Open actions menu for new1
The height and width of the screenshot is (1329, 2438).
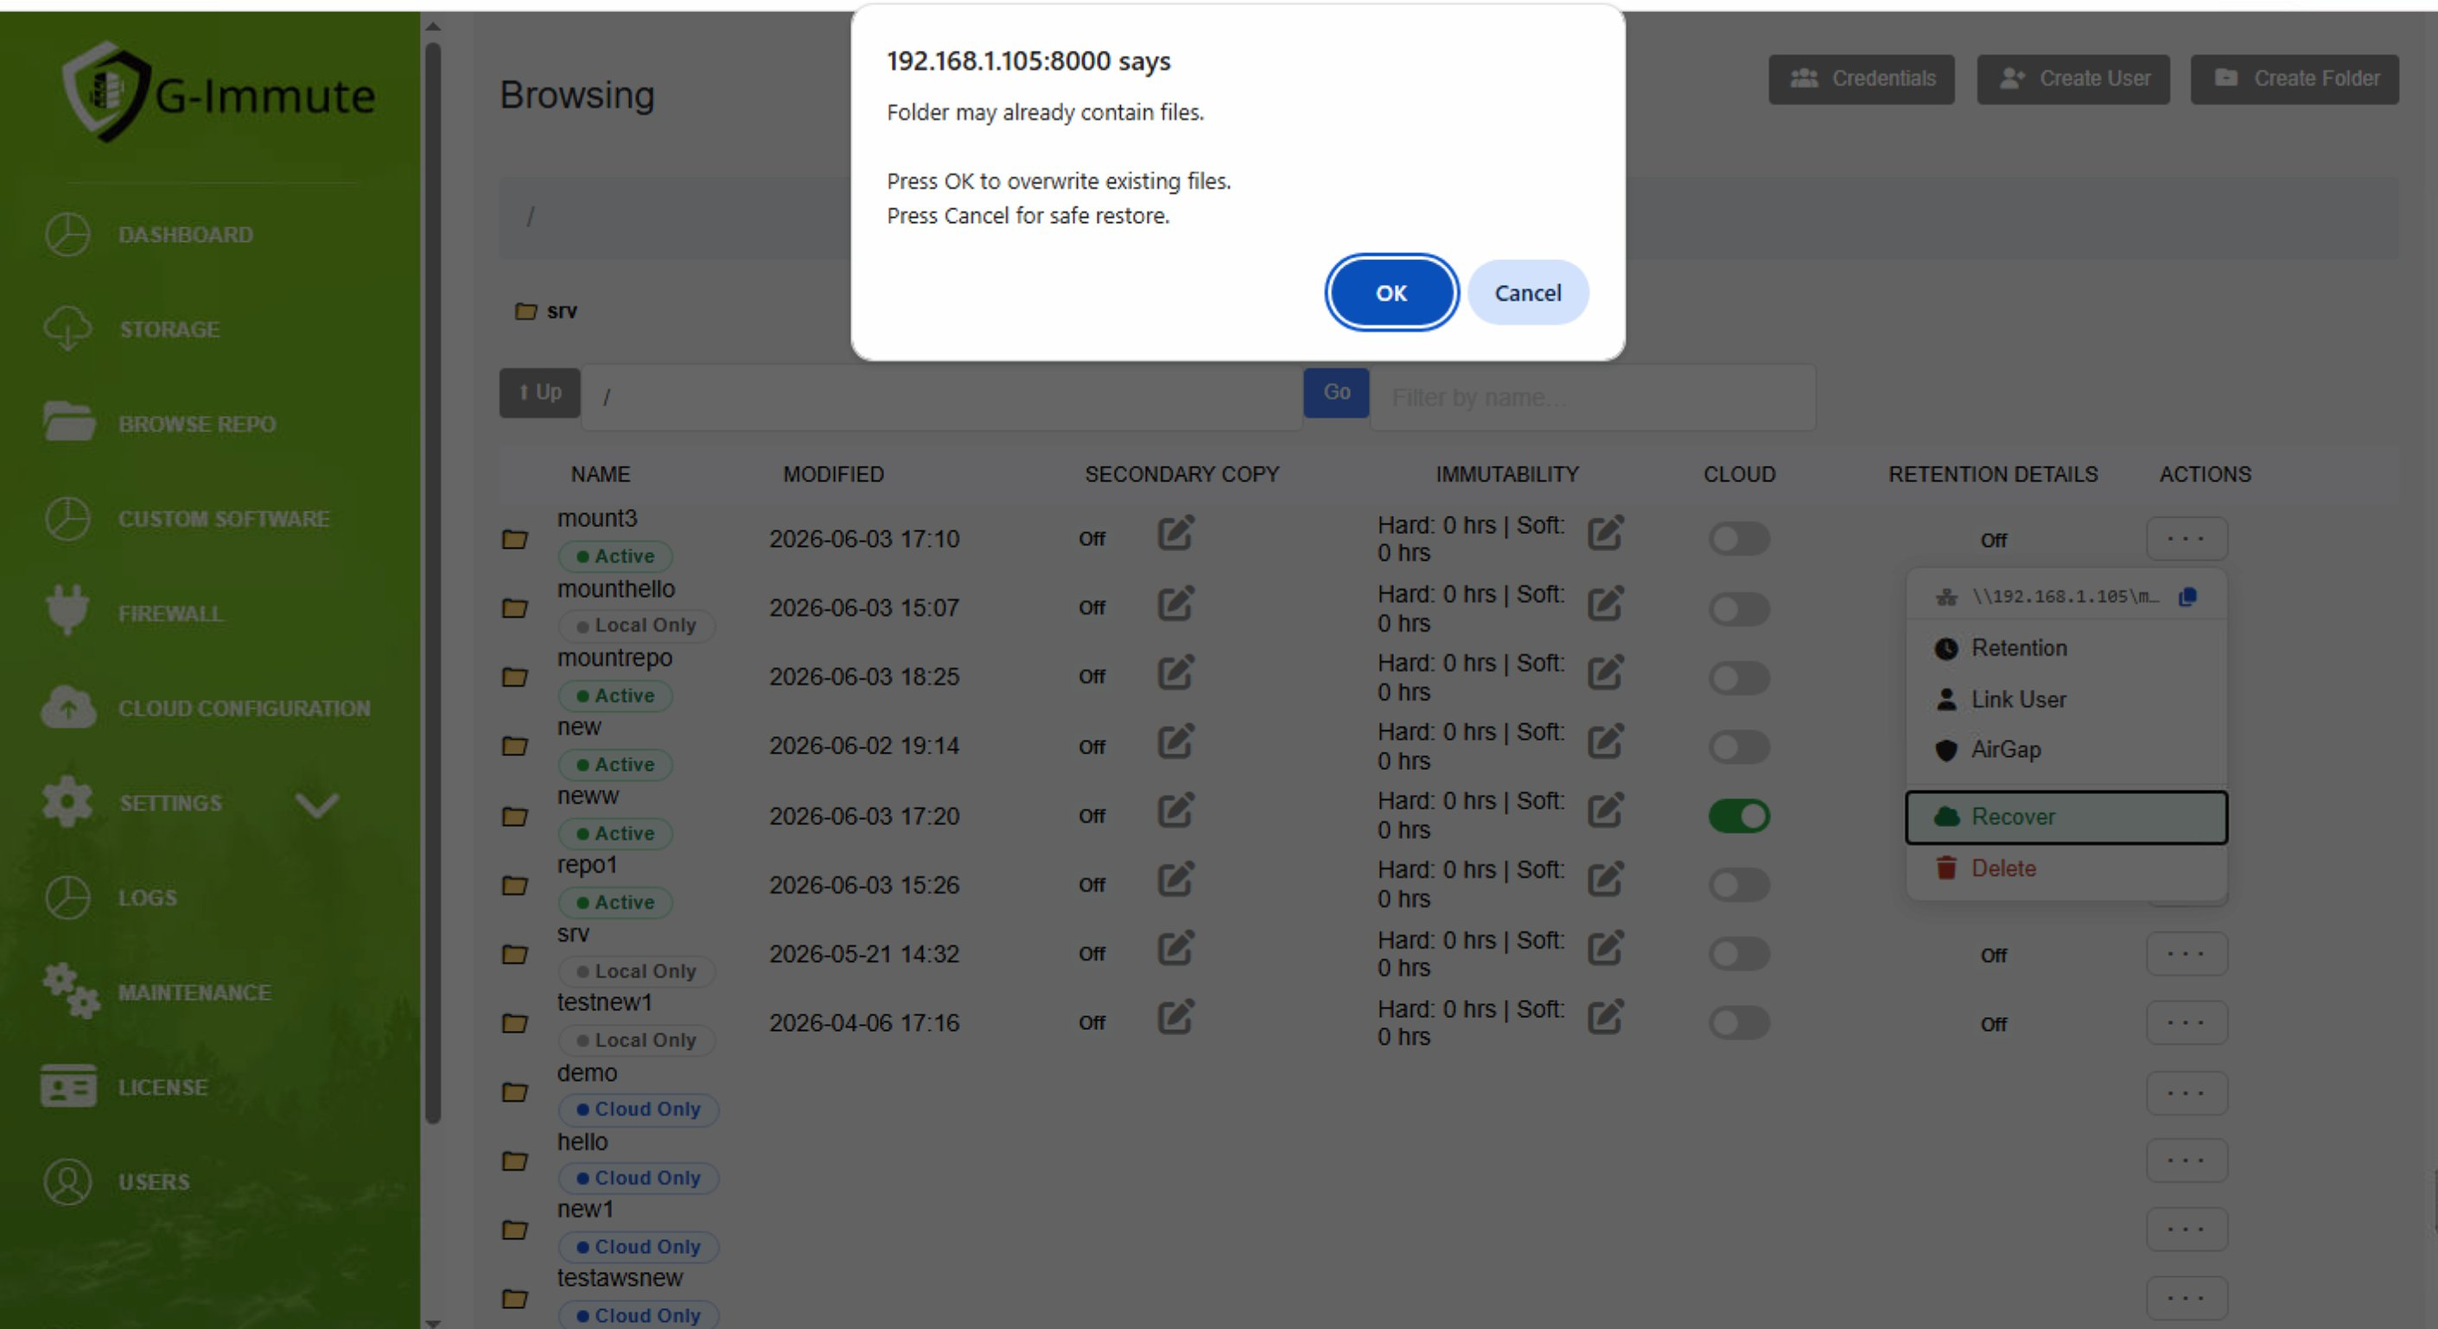pyautogui.click(x=2187, y=1230)
